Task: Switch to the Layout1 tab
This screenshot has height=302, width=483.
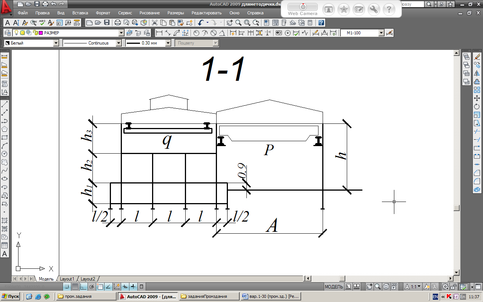Action: pyautogui.click(x=67, y=279)
